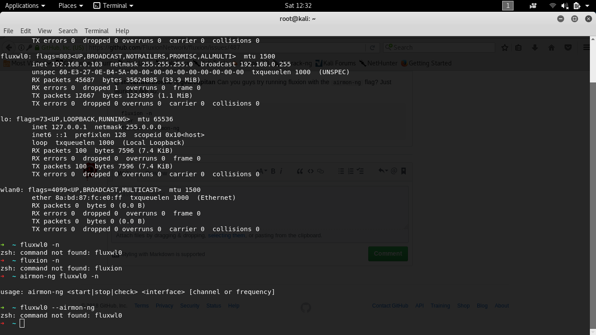Open the Firefox hamburger menu icon

pyautogui.click(x=586, y=48)
